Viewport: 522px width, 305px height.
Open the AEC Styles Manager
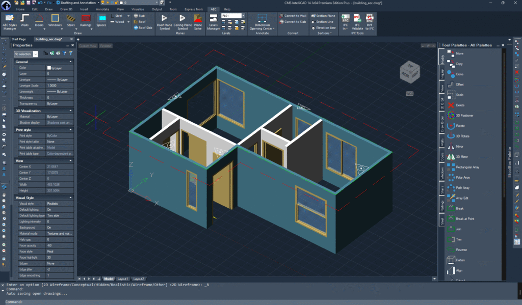(10, 21)
